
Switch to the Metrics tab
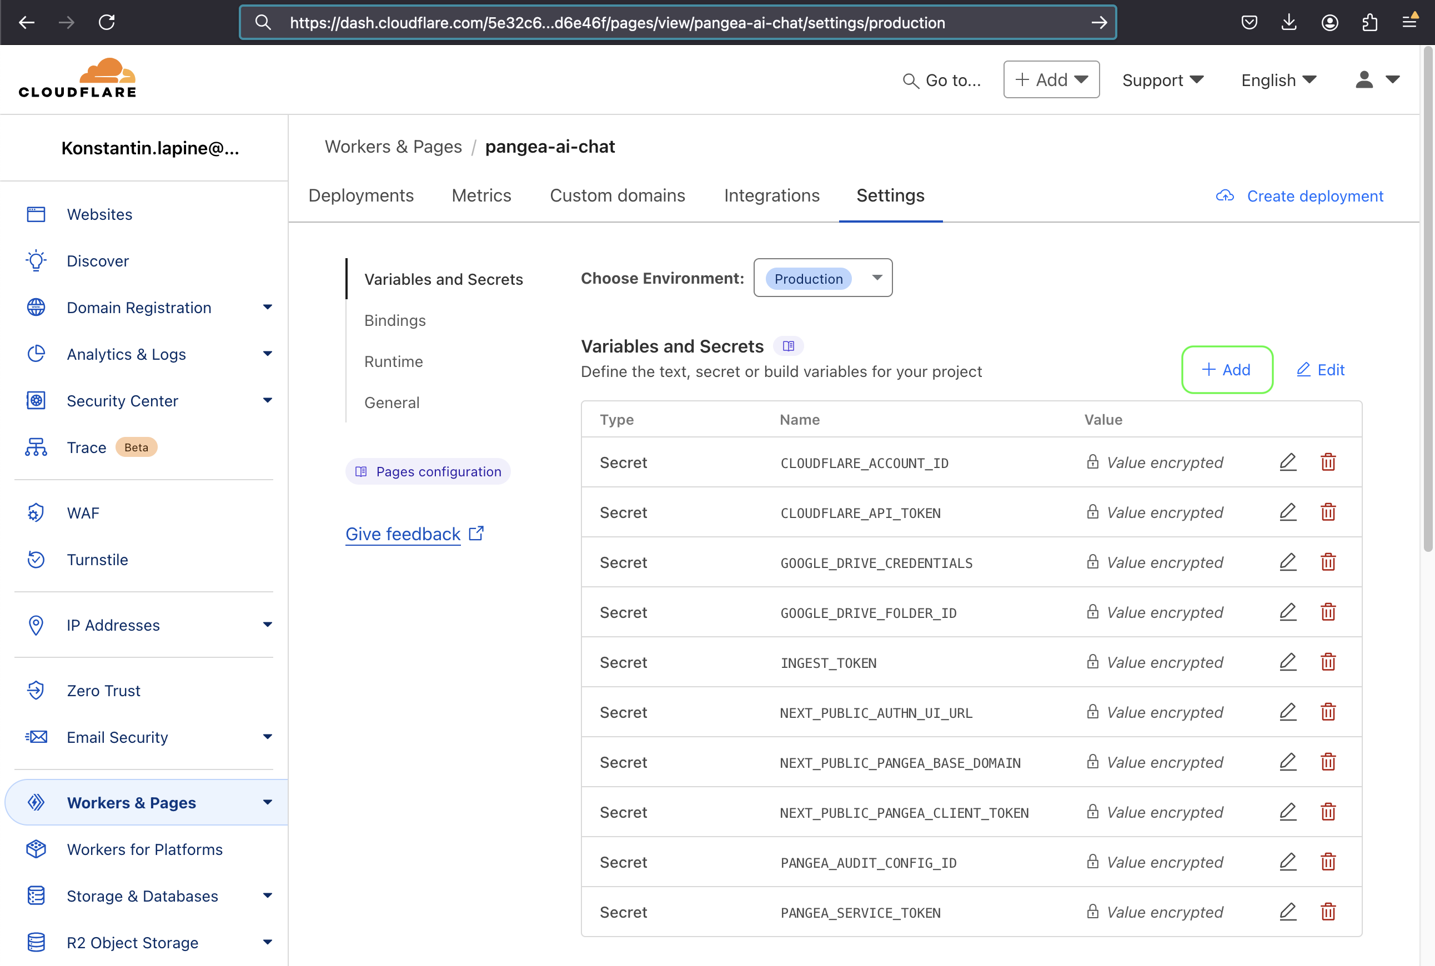pos(481,195)
